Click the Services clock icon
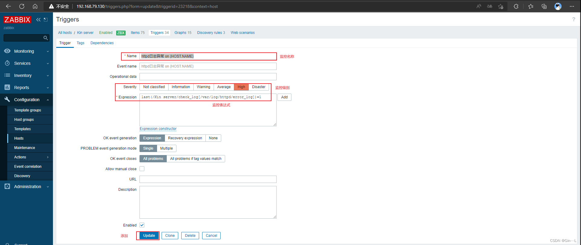 [x=7, y=63]
